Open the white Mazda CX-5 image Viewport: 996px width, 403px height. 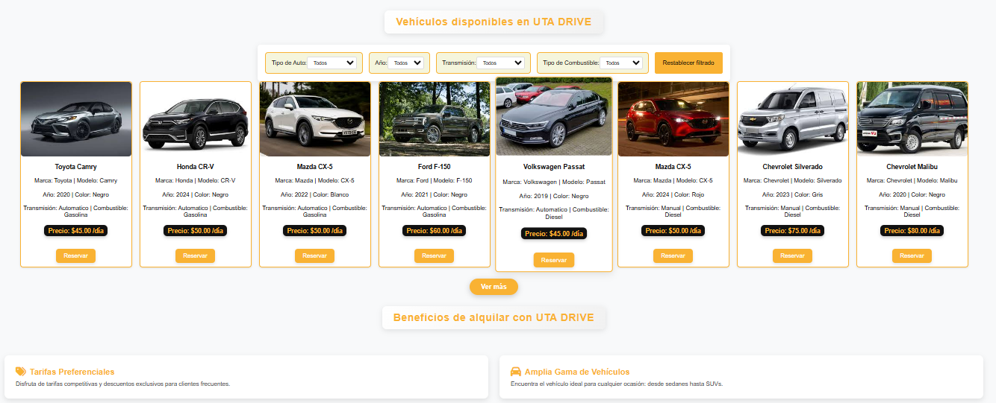(x=315, y=119)
